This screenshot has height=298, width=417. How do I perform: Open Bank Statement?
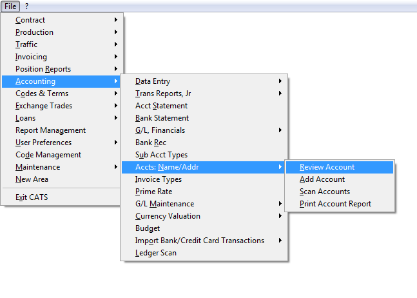pyautogui.click(x=204, y=118)
